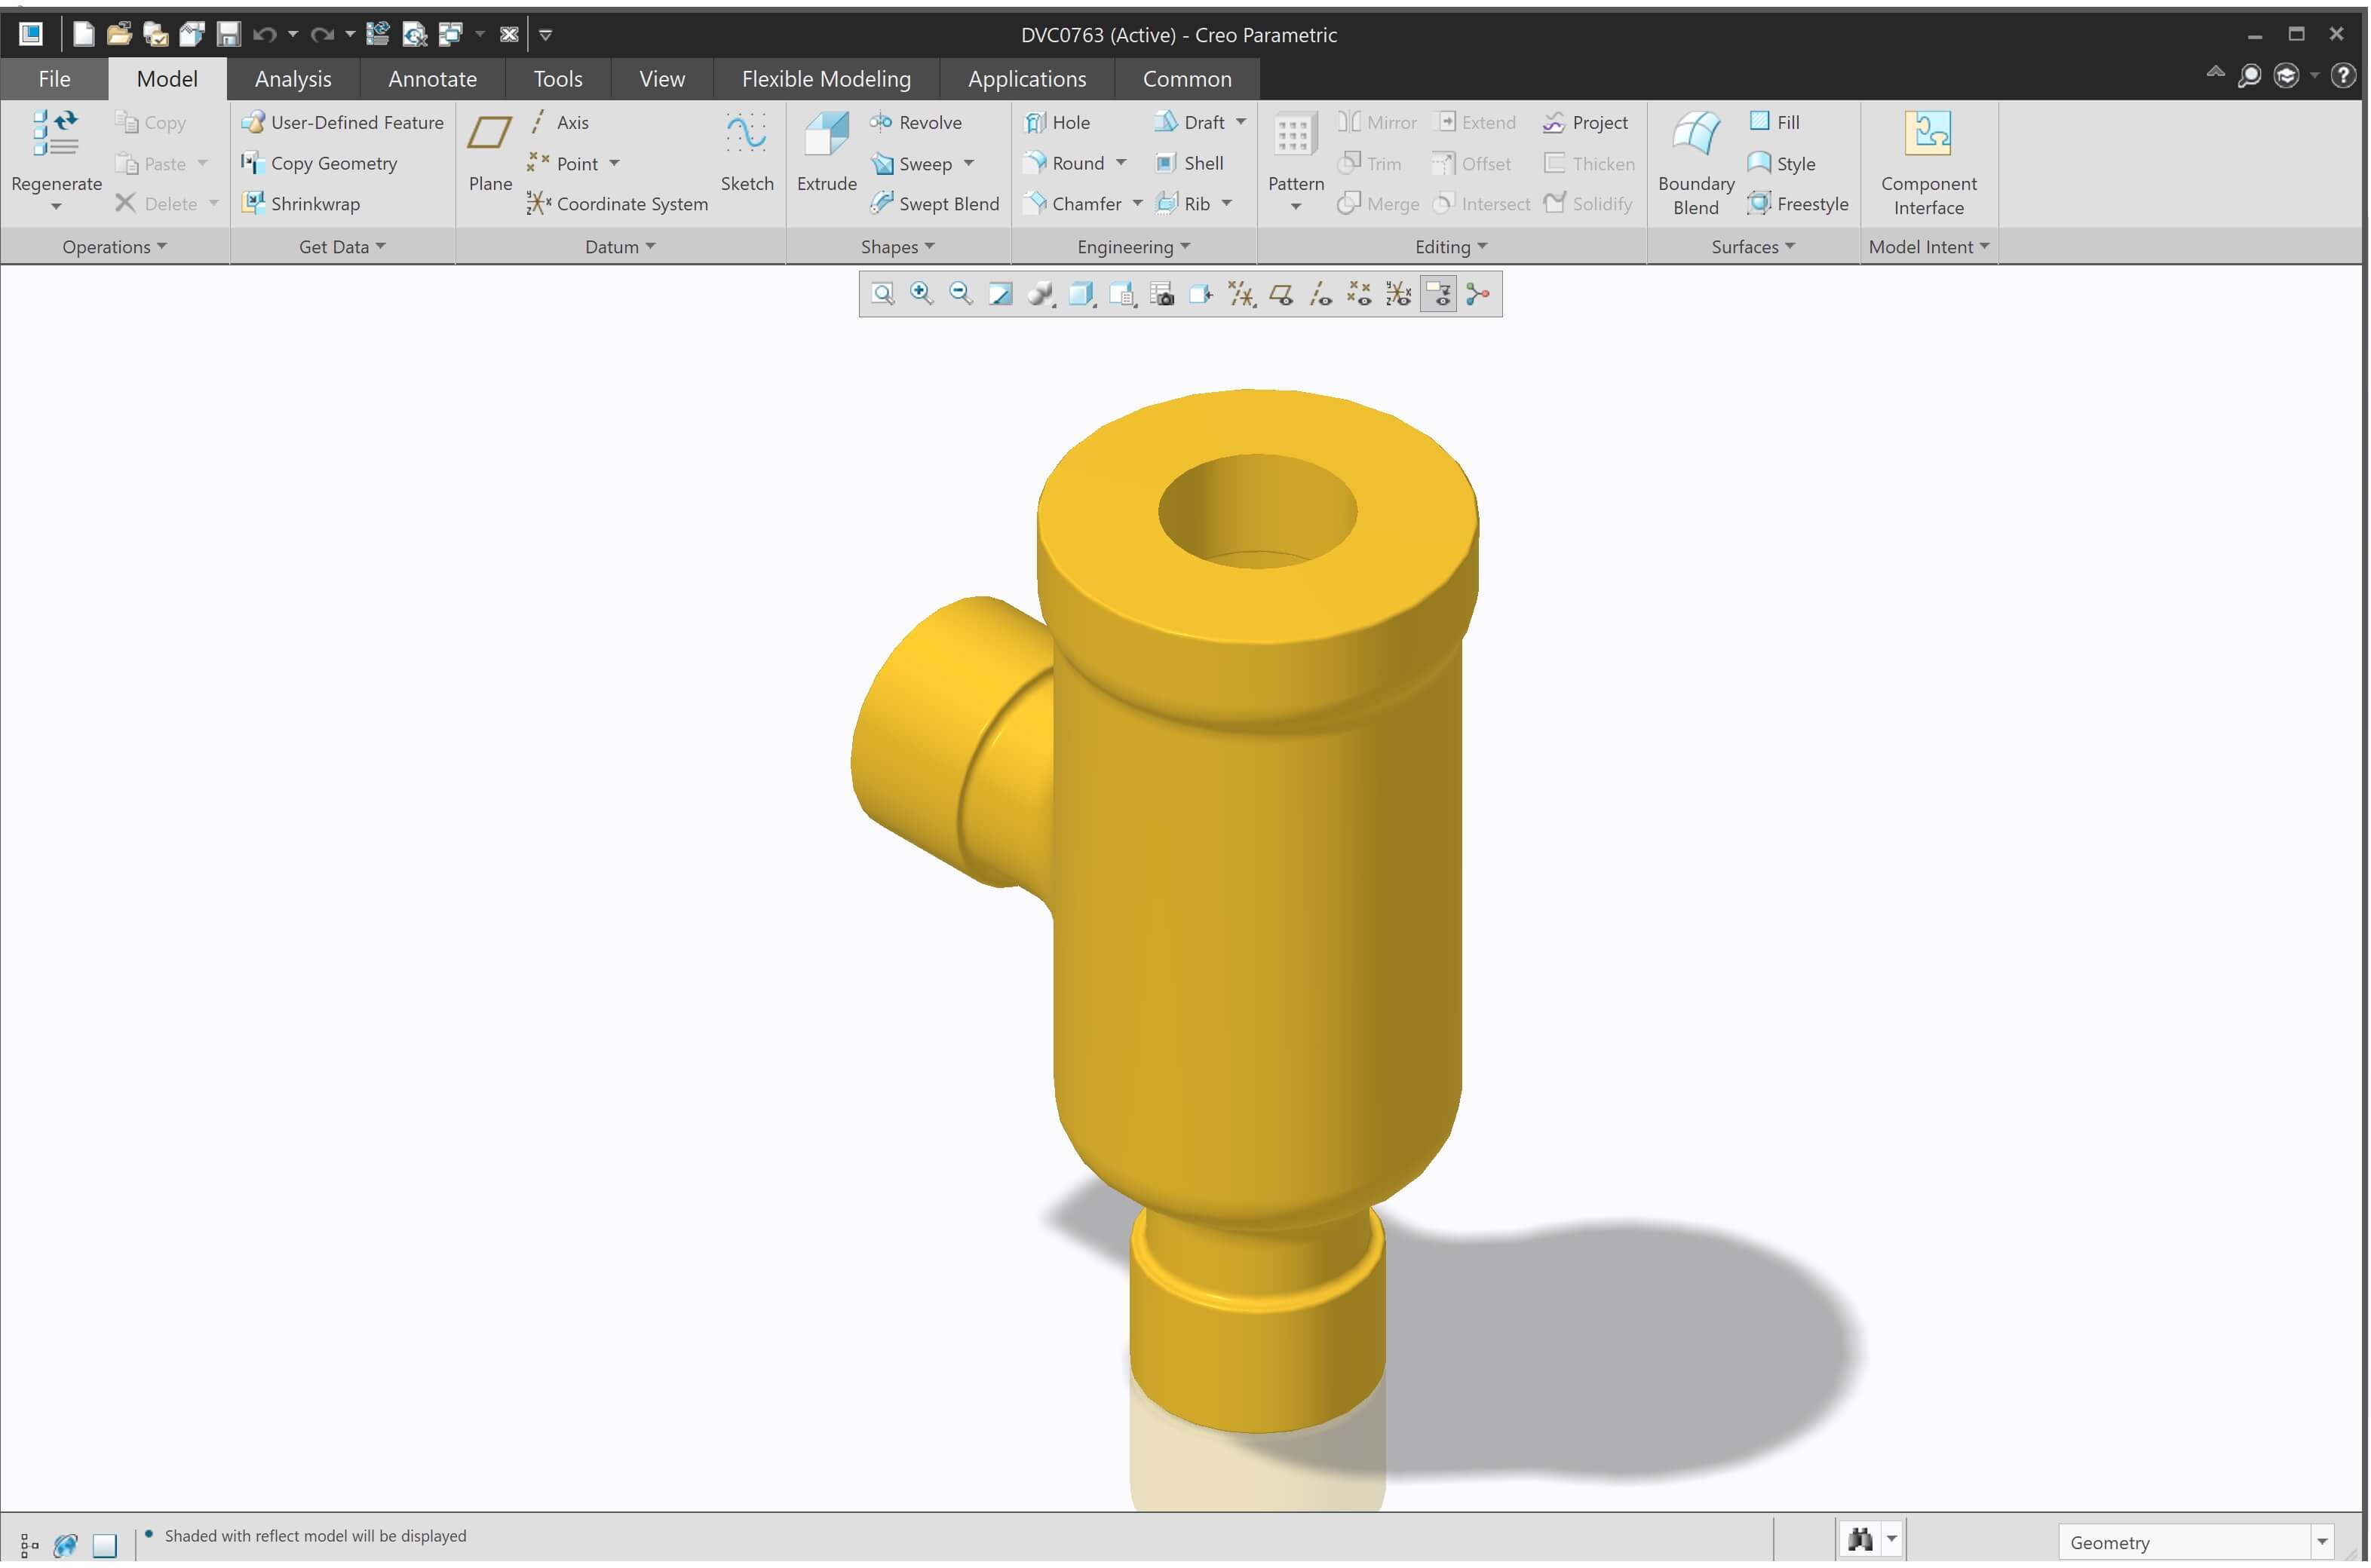Expand the Surfaces group dropdown
Screen dimensions: 2371x1568
[1753, 247]
